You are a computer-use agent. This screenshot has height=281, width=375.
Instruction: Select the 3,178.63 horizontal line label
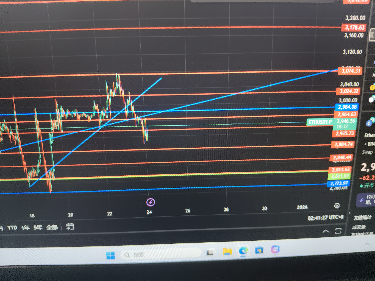click(x=354, y=27)
